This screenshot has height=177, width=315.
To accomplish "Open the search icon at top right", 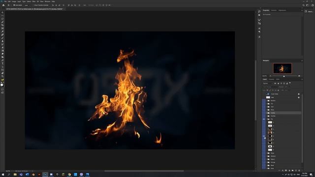I will [304, 5].
